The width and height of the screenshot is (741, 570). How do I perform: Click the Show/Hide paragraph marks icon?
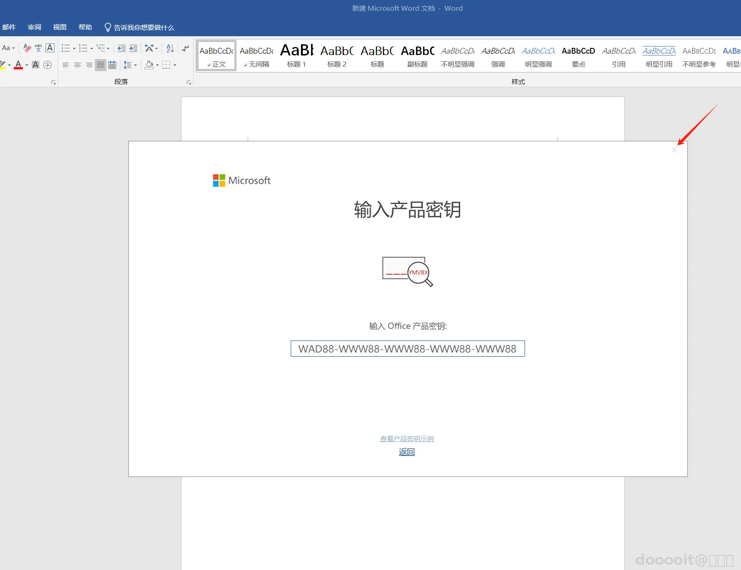coord(185,48)
